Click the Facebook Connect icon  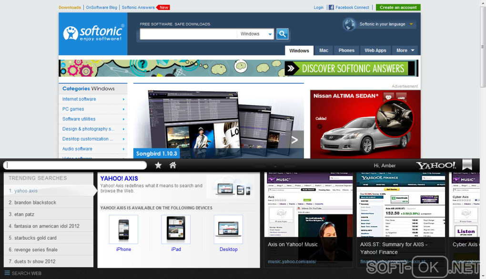click(331, 8)
